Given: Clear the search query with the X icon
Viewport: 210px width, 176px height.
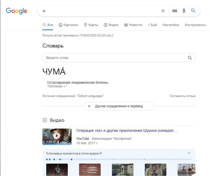Looking at the screenshot, I should pyautogui.click(x=163, y=11).
